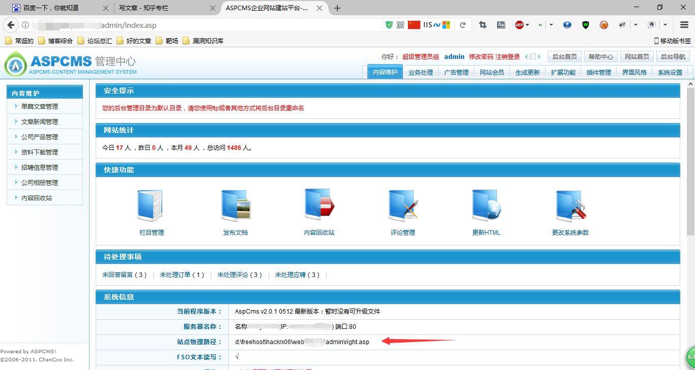This screenshot has height=370, width=695.
Task: Click the 注销登录 logout link
Action: click(508, 57)
